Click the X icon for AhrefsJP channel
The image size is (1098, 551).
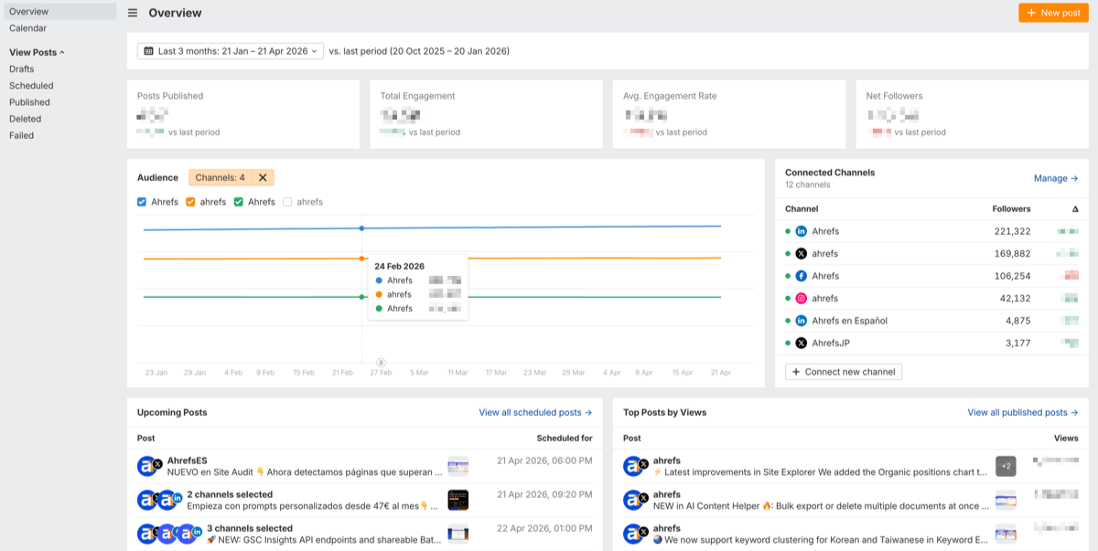pos(802,343)
